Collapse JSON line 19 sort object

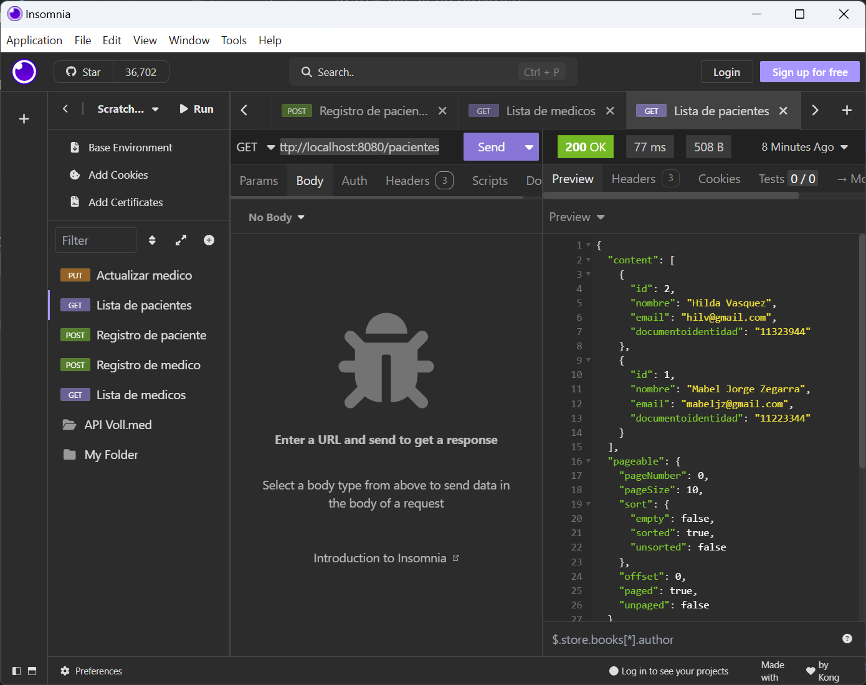coord(588,504)
